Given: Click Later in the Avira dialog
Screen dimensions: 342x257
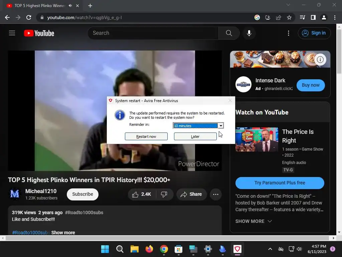Looking at the screenshot, I should point(195,137).
